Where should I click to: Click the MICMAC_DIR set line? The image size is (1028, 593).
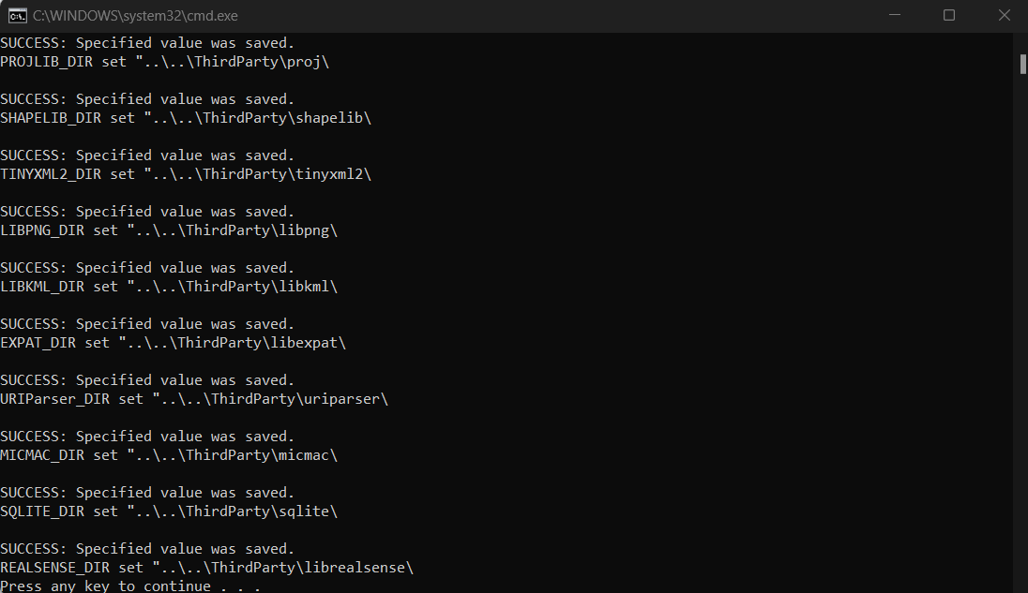(x=169, y=455)
